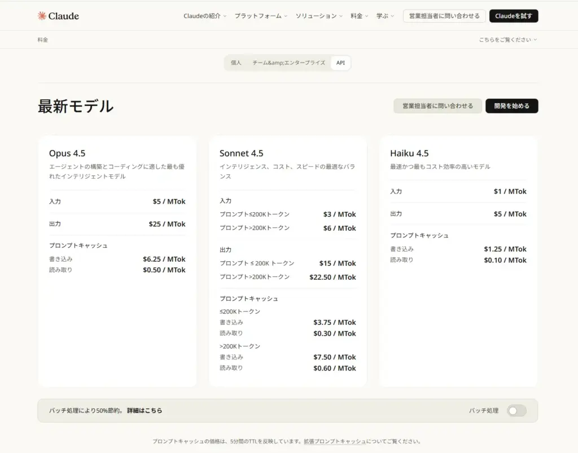This screenshot has height=453, width=578.
Task: Click the Claudeを試す button
Action: pos(513,16)
